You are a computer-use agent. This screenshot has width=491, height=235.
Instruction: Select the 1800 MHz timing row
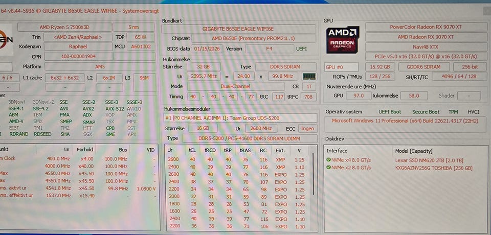[x=237, y=204]
